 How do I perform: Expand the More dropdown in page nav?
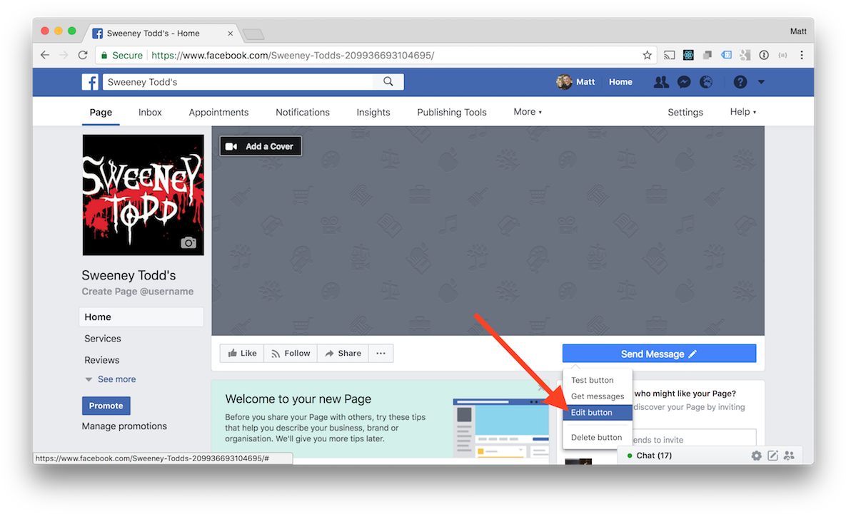pos(528,112)
